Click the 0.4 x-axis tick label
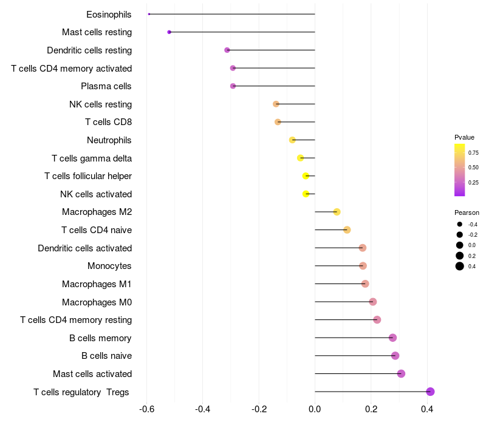 428,410
